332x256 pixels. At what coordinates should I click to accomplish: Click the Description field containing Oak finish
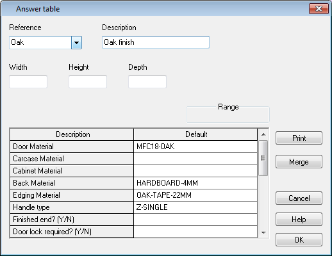click(x=156, y=42)
